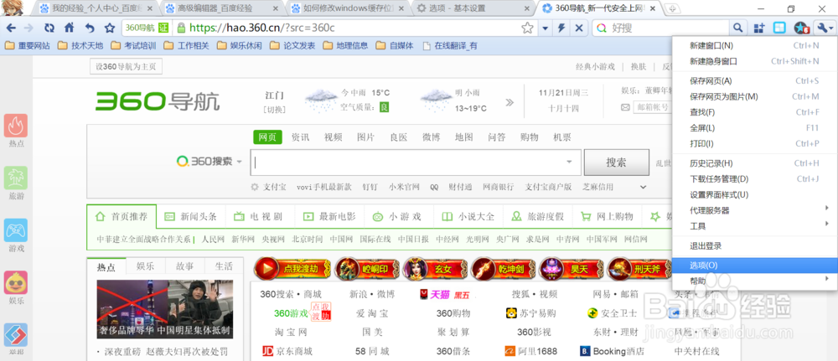Open address bar dropdown arrow
The width and height of the screenshot is (838, 361).
tap(545, 28)
